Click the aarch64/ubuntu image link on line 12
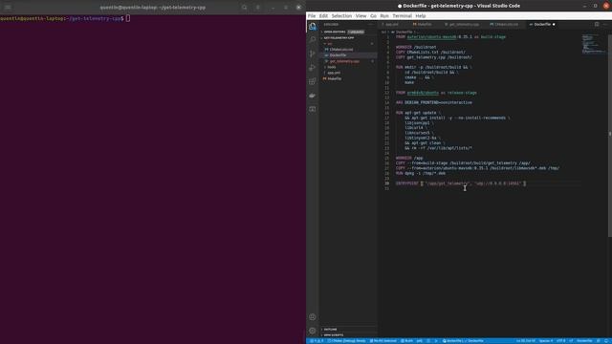 coord(423,93)
